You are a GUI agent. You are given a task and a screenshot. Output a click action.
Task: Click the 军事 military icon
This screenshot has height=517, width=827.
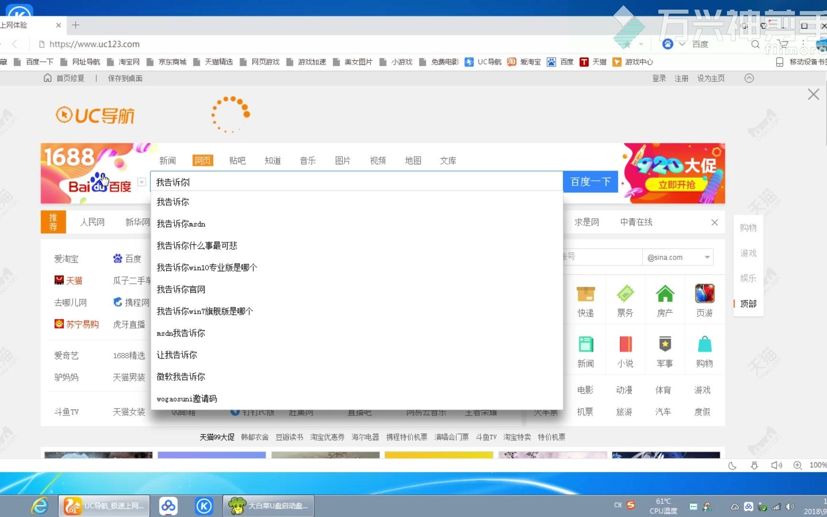665,344
